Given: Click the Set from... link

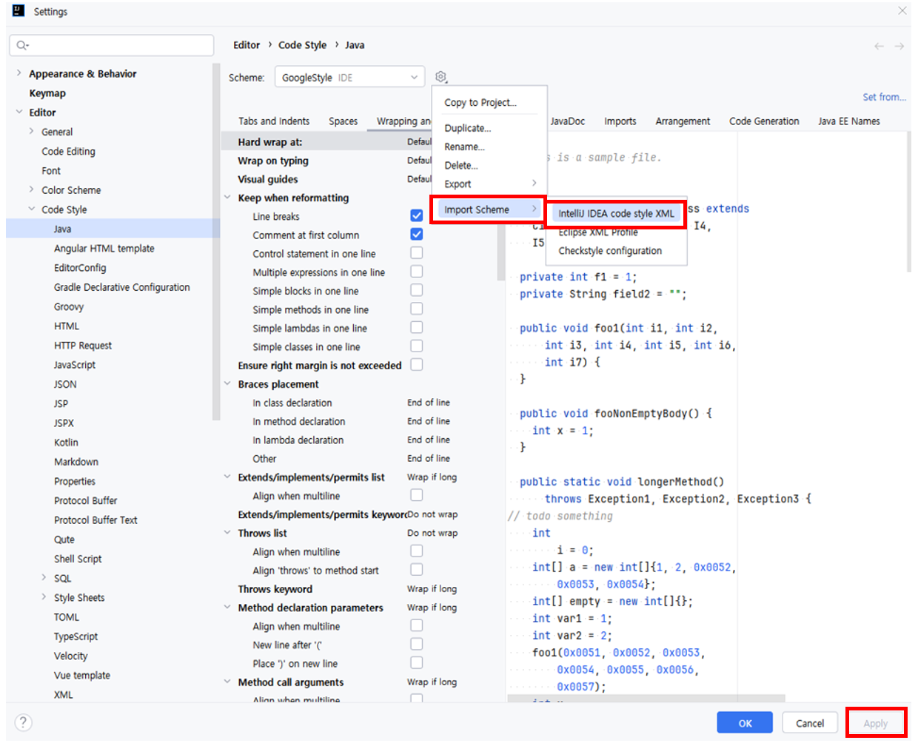Looking at the screenshot, I should click(x=884, y=97).
